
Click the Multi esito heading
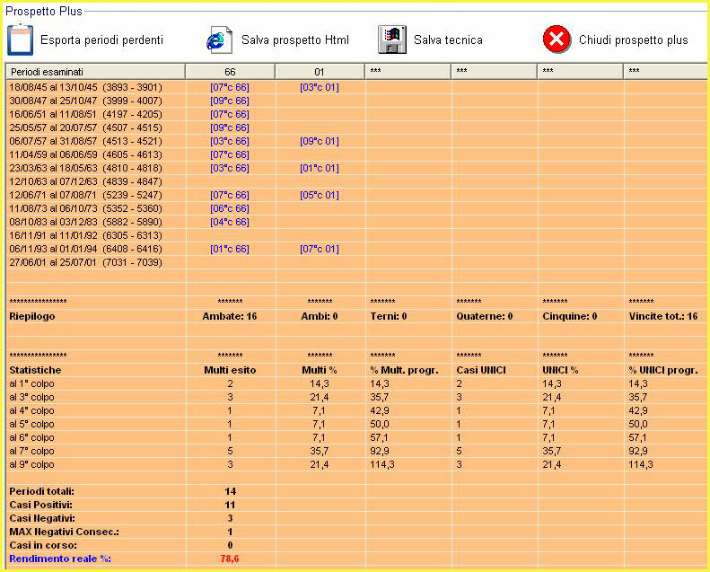pyautogui.click(x=230, y=370)
